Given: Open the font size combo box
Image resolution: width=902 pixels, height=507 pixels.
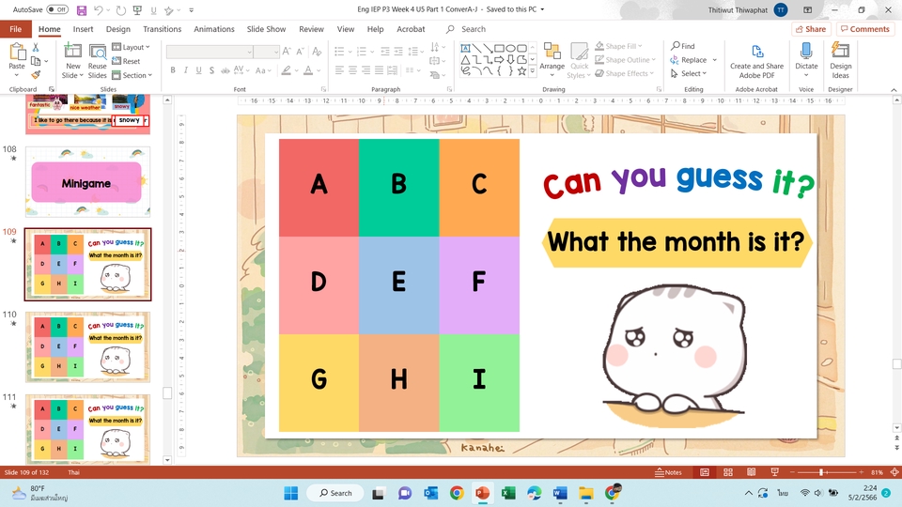Looking at the screenshot, I should coord(266,52).
